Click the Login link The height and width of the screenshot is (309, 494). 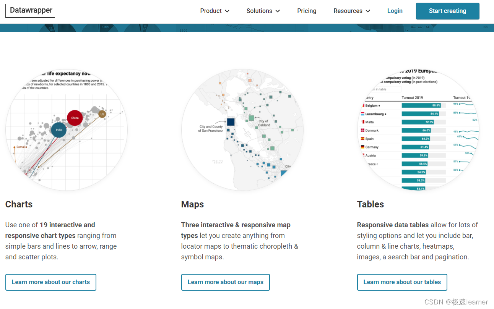395,11
